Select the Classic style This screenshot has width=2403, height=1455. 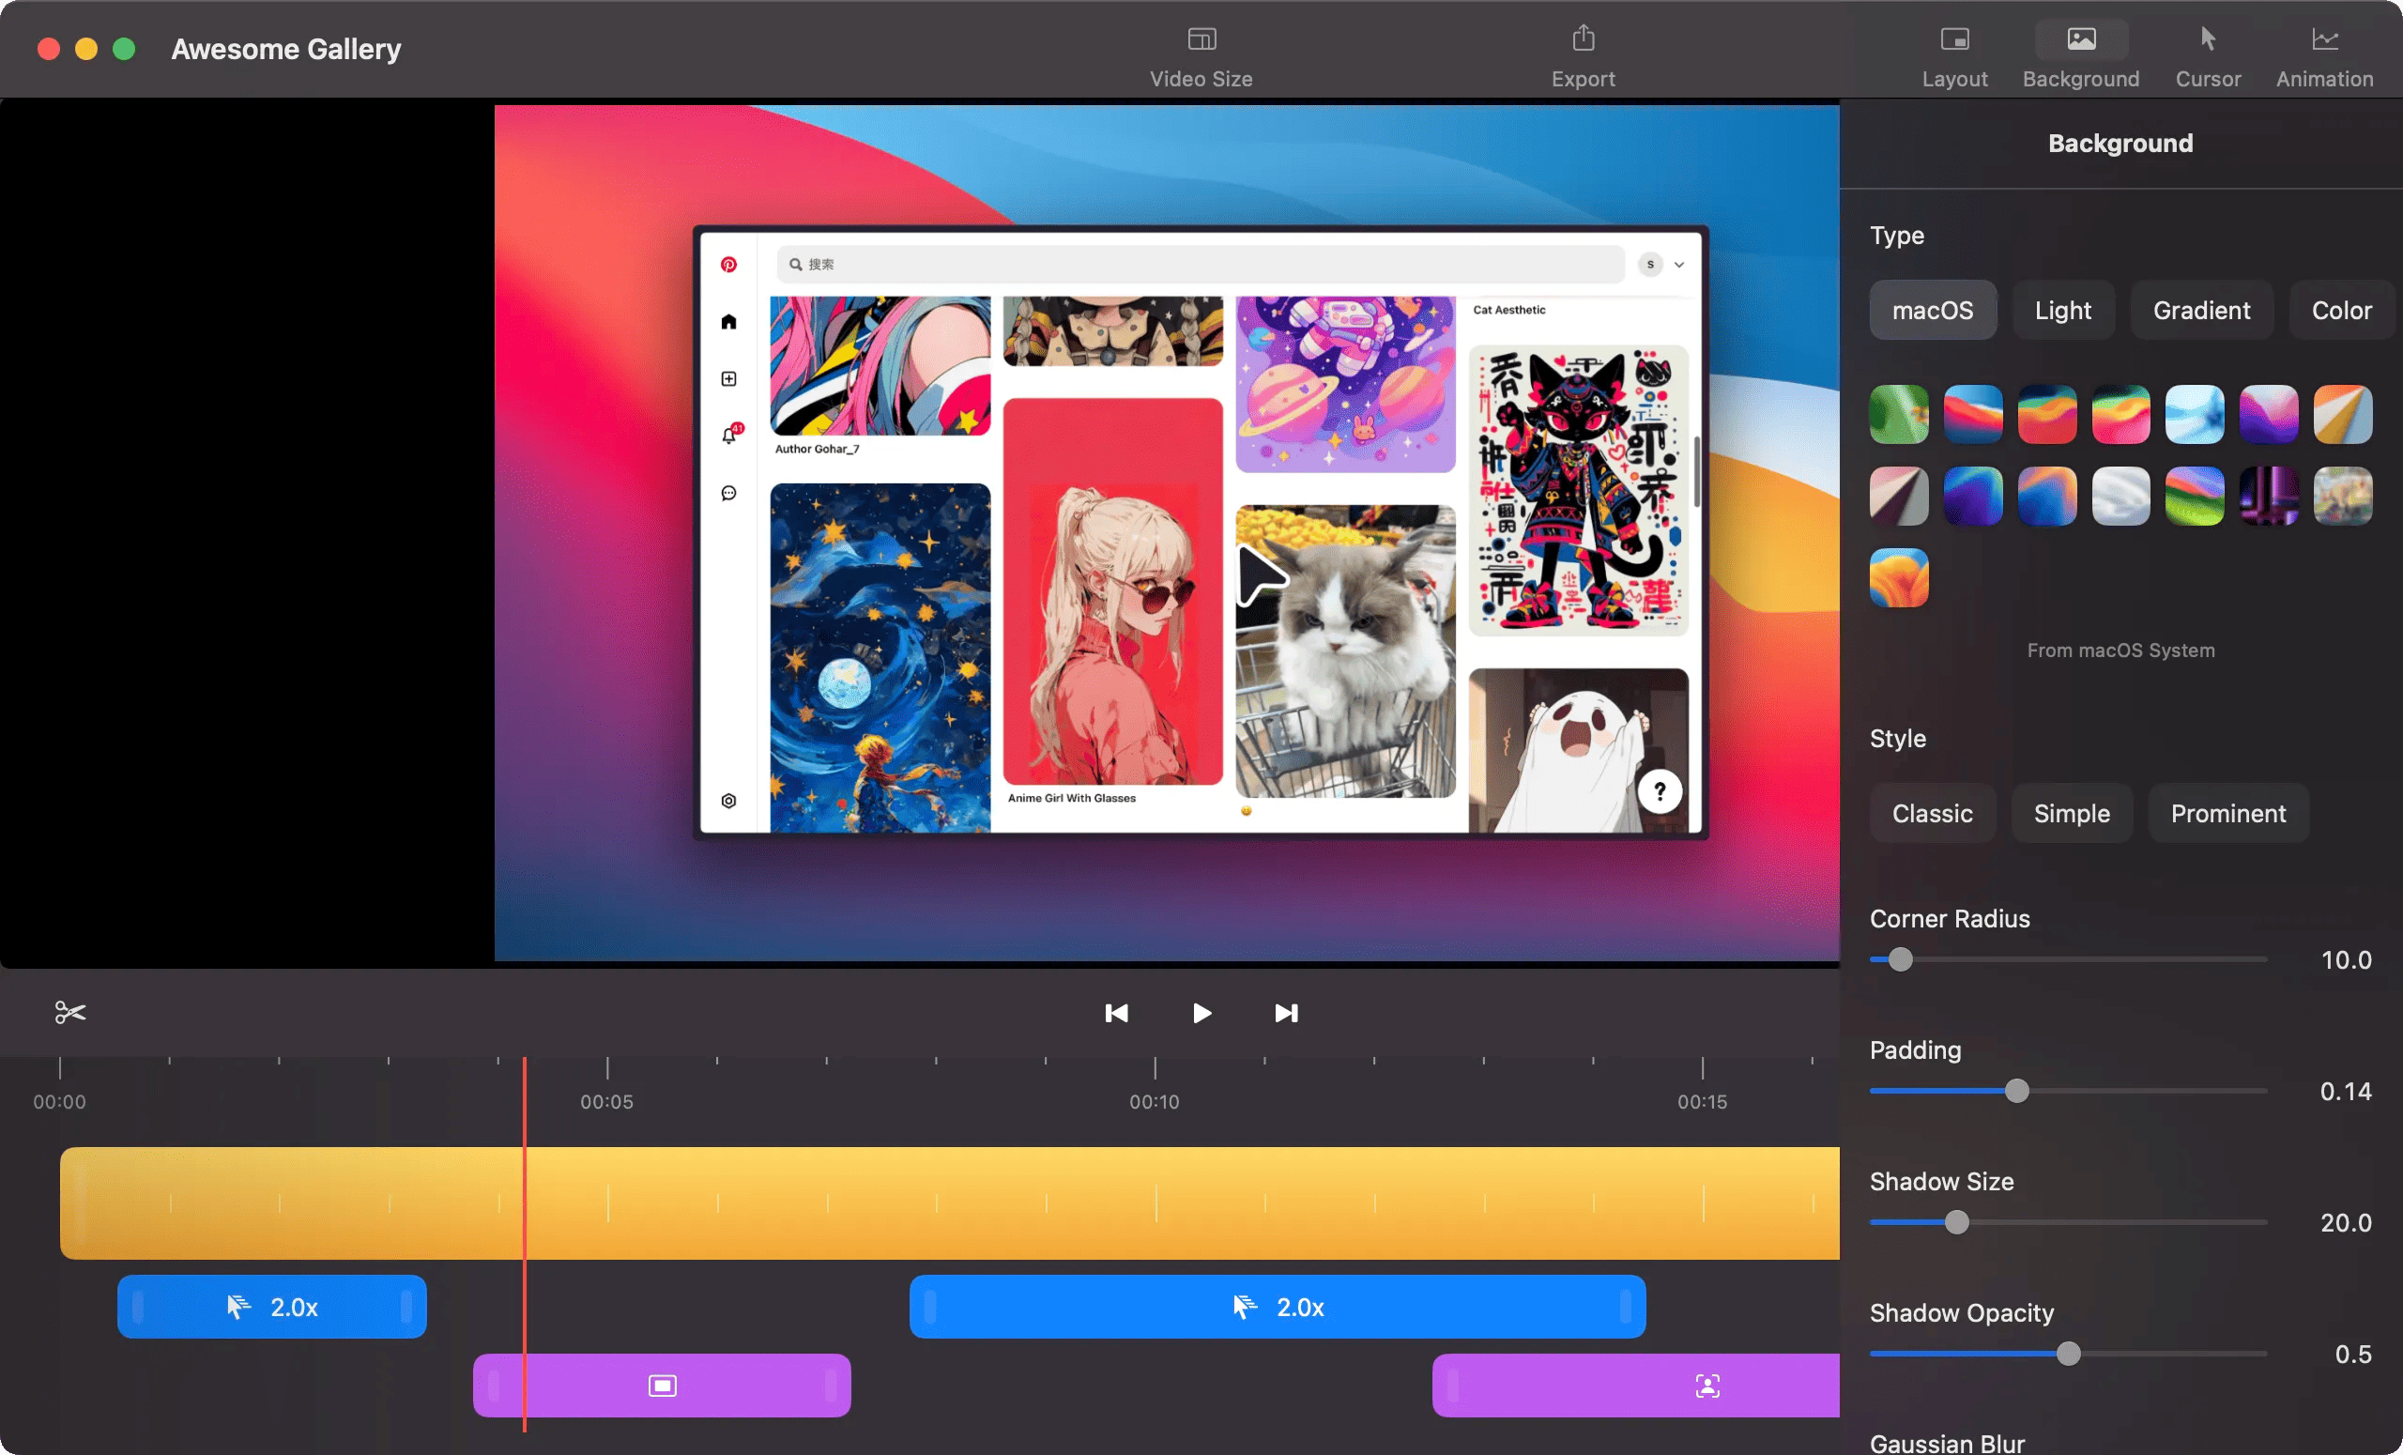pyautogui.click(x=1932, y=812)
